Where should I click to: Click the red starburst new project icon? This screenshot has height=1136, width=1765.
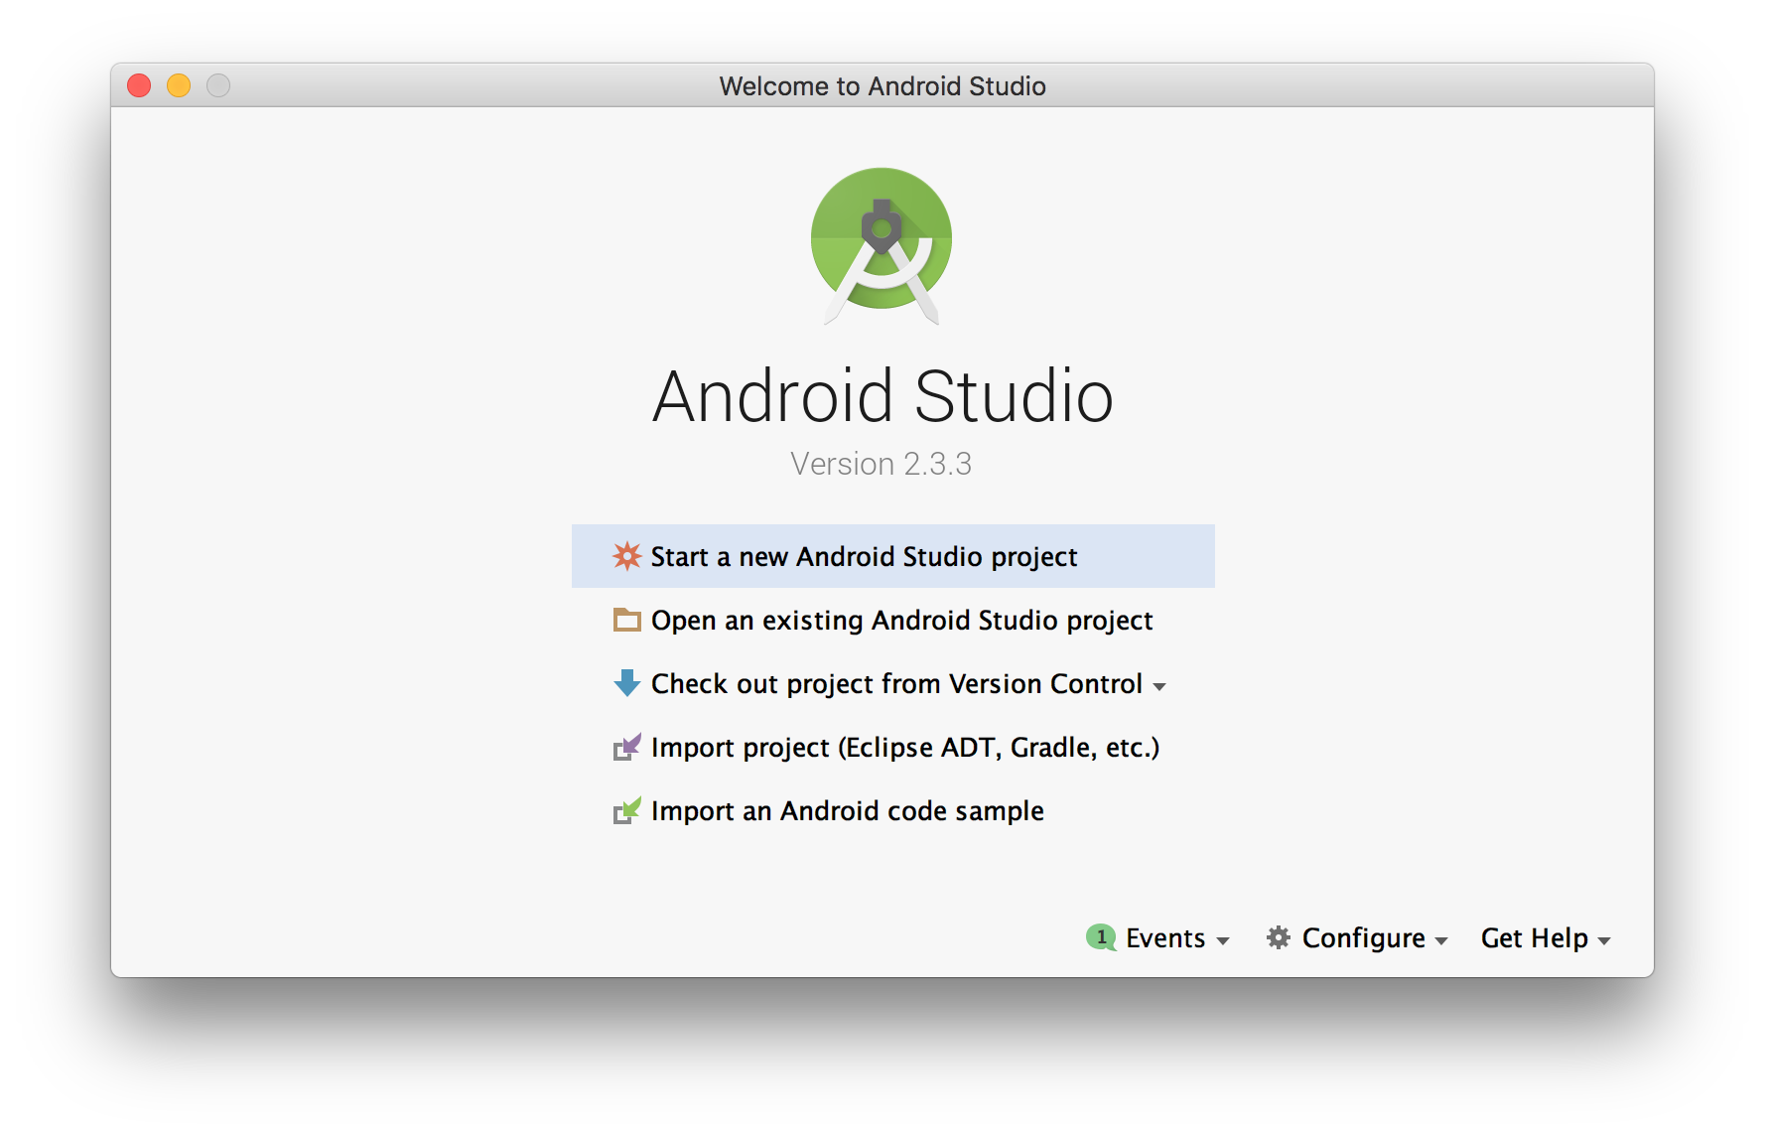[626, 556]
